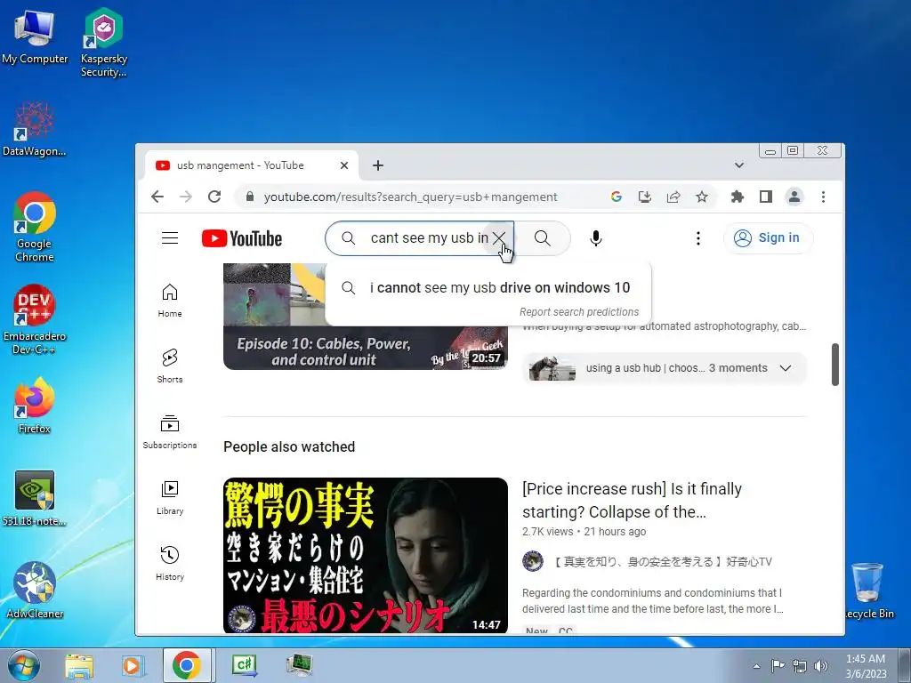Open Chrome tab search chevron

click(x=739, y=165)
